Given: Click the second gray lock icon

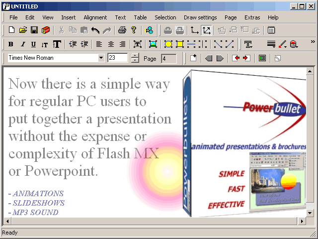Looking at the screenshot, I should pyautogui.click(x=179, y=30).
